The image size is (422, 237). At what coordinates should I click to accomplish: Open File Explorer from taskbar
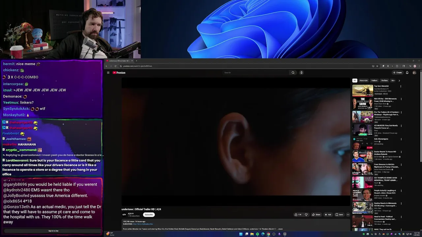tap(252, 234)
